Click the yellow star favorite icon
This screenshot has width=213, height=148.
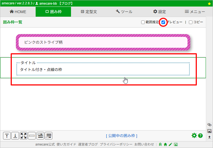point(209,4)
